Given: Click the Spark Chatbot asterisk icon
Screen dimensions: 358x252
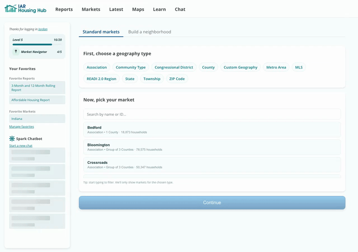Looking at the screenshot, I should click(12, 138).
